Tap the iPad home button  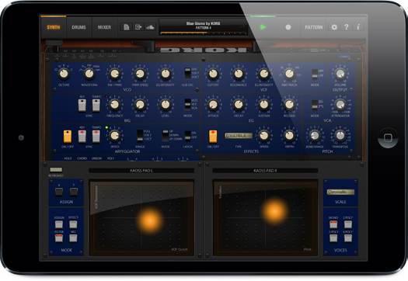click(x=388, y=137)
